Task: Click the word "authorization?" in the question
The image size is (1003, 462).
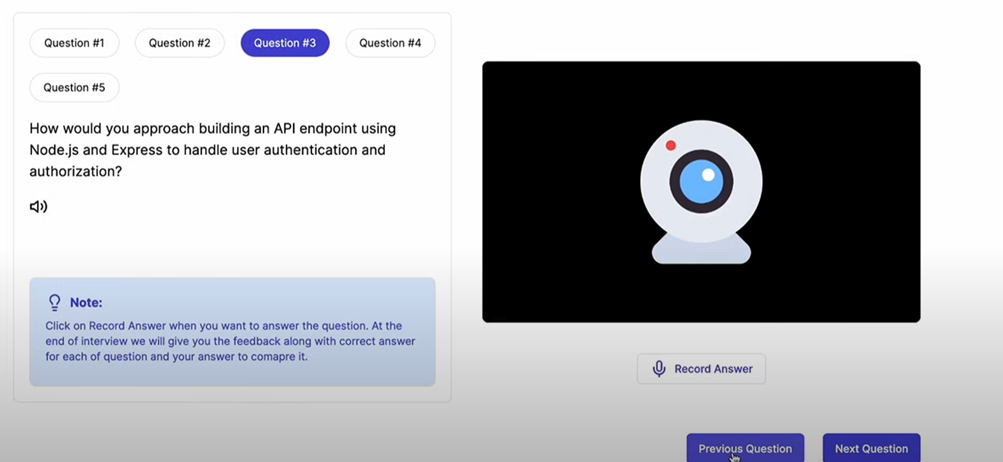Action: point(75,171)
